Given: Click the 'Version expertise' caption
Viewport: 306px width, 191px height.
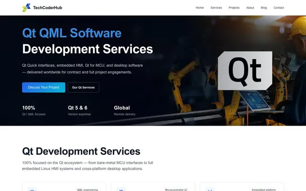Looking at the screenshot, I should click(79, 114).
